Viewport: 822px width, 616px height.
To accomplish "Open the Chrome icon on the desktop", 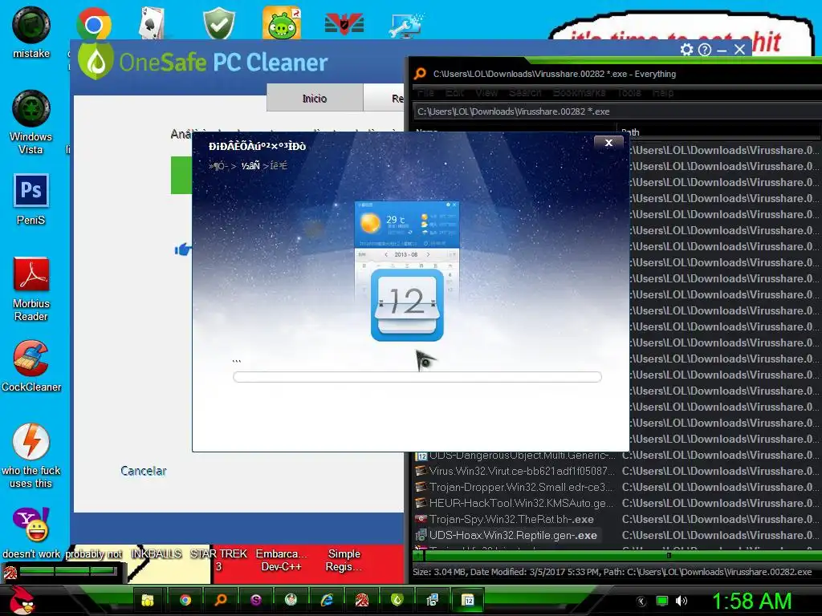I will pyautogui.click(x=93, y=23).
